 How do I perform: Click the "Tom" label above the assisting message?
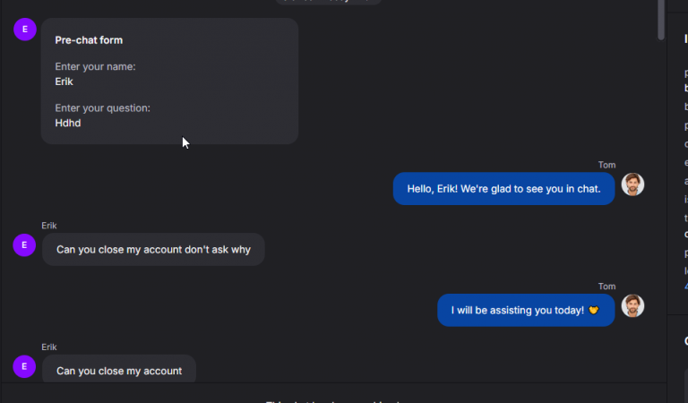click(606, 287)
